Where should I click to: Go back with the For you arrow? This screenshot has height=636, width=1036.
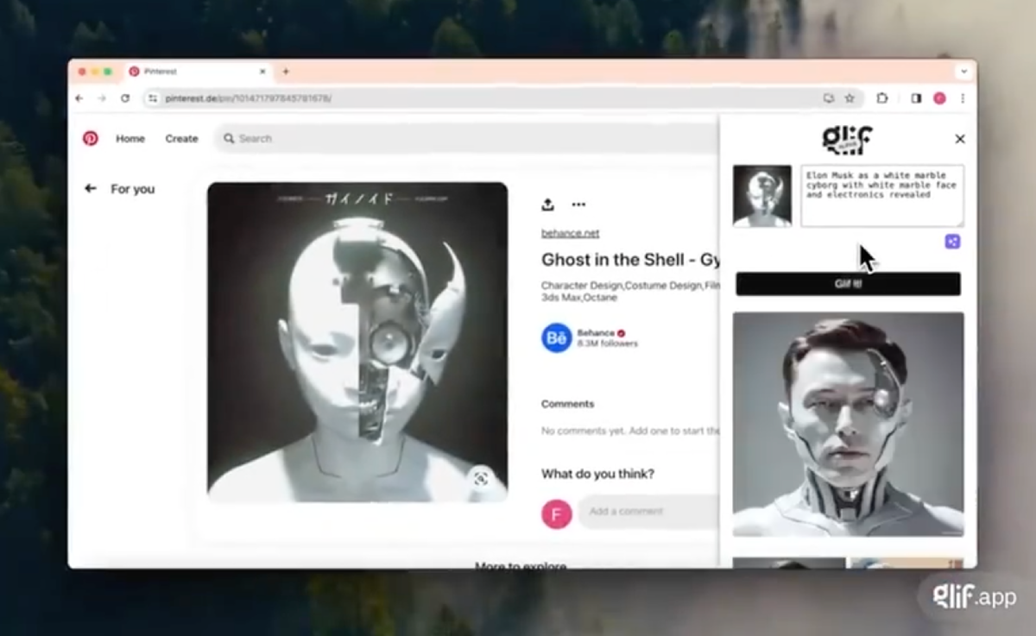pos(91,188)
